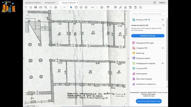Bookmark file with the star icon

(x=31, y=7)
